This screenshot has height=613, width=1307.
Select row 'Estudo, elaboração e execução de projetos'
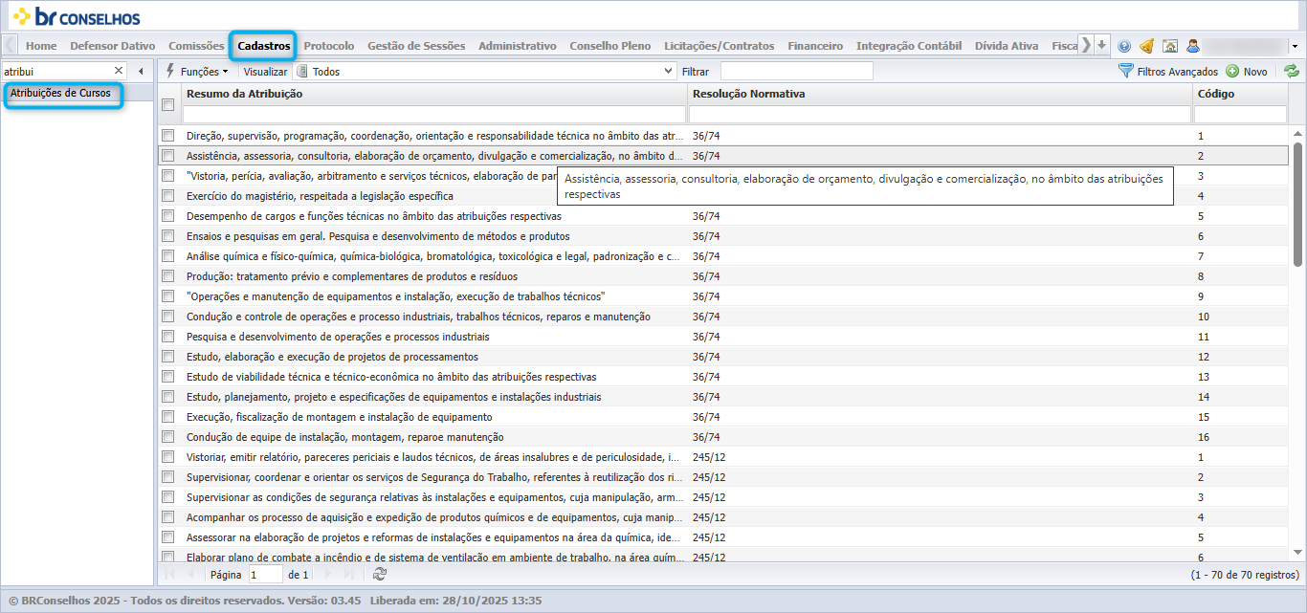[722, 357]
